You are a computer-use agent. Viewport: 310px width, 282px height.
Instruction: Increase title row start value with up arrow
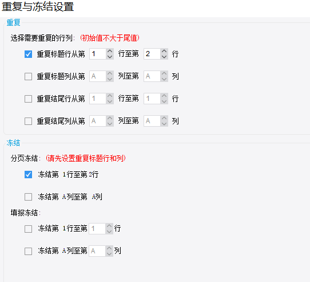(x=110, y=51)
